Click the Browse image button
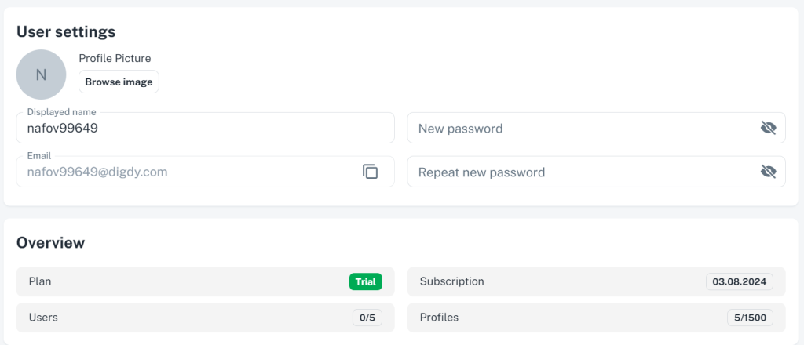This screenshot has width=804, height=345. [x=119, y=82]
